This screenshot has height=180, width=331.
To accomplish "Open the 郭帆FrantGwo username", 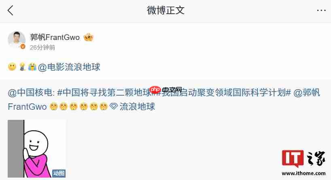I will coord(55,37).
